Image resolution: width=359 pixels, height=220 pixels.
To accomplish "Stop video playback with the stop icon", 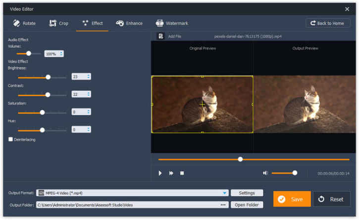I will coord(182,173).
